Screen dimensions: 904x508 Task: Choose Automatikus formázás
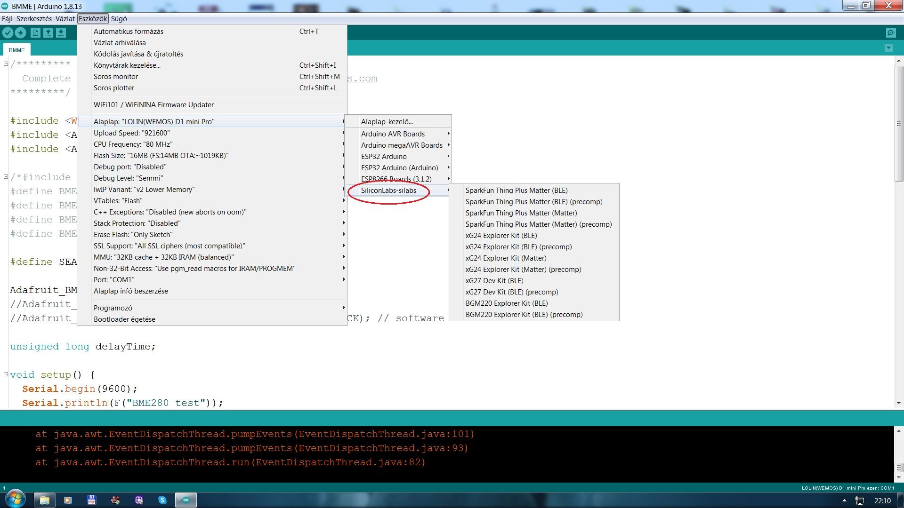[x=212, y=31]
